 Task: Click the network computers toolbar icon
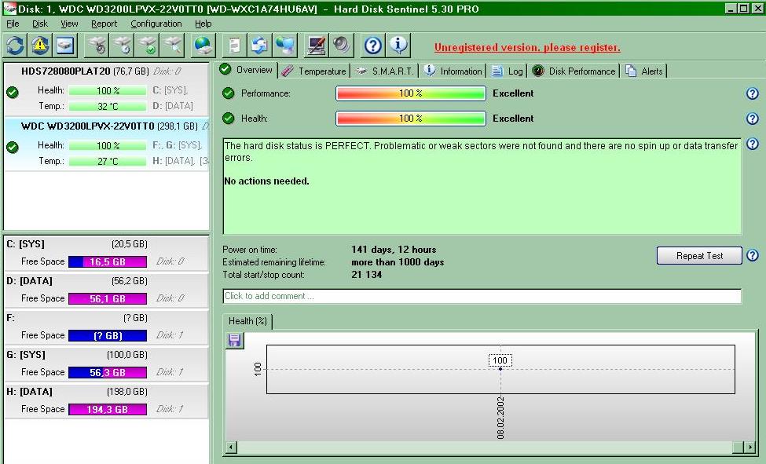285,46
